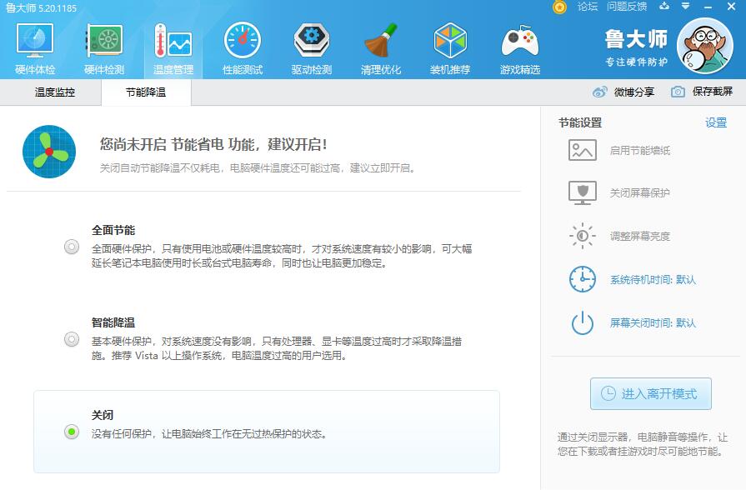Open the 游戏精选 gamepad icon
This screenshot has height=490, width=746.
(x=519, y=41)
